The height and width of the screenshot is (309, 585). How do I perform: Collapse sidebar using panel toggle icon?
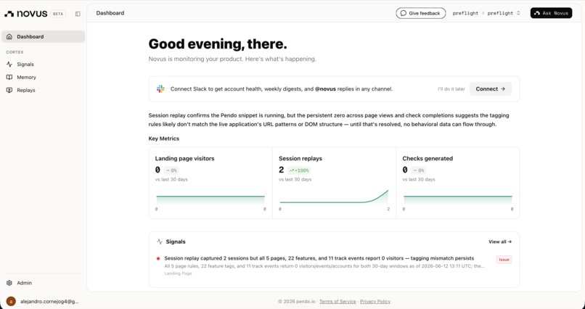click(78, 14)
